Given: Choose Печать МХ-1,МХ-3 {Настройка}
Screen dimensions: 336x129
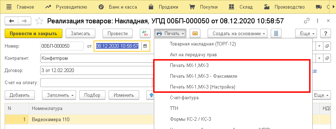Looking at the screenshot, I should [x=203, y=87].
